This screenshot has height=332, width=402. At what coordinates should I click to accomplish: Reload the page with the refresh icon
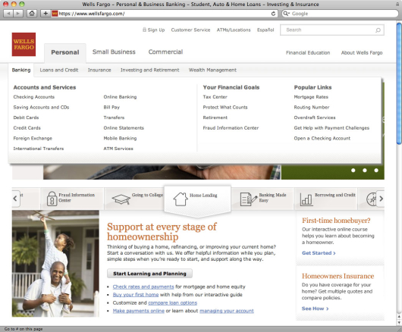point(273,14)
